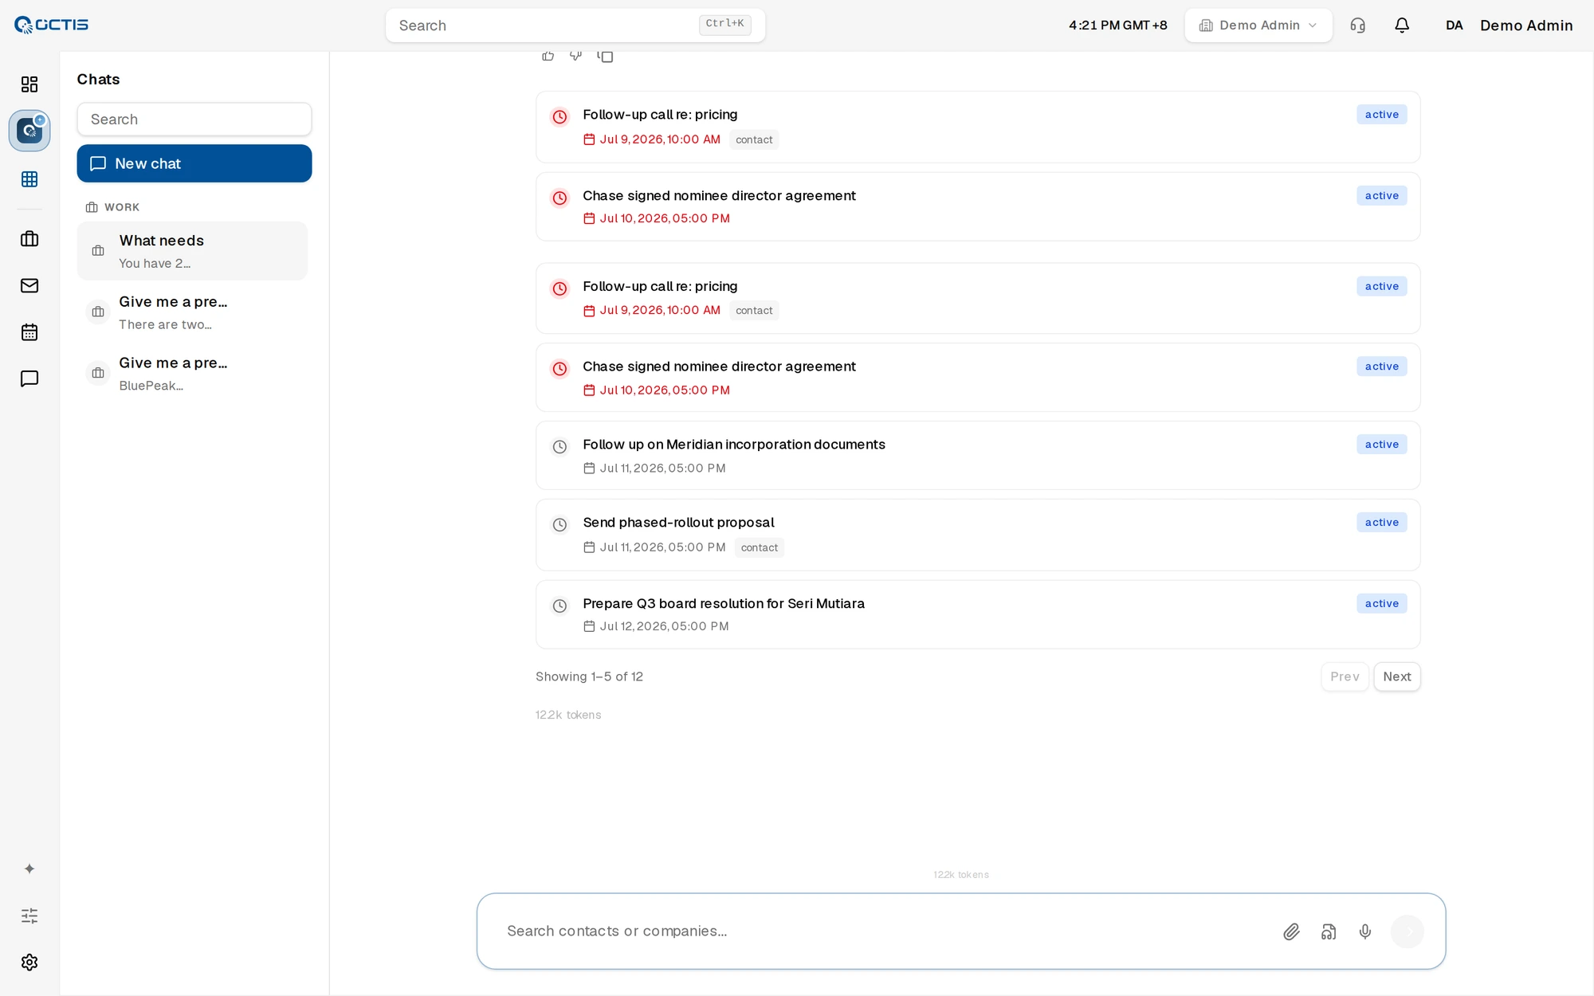Screen dimensions: 1594x996
Task: Click the thumbs up feedback icon
Action: click(548, 56)
